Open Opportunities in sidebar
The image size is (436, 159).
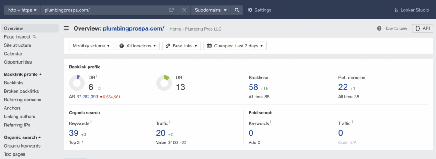point(18,62)
